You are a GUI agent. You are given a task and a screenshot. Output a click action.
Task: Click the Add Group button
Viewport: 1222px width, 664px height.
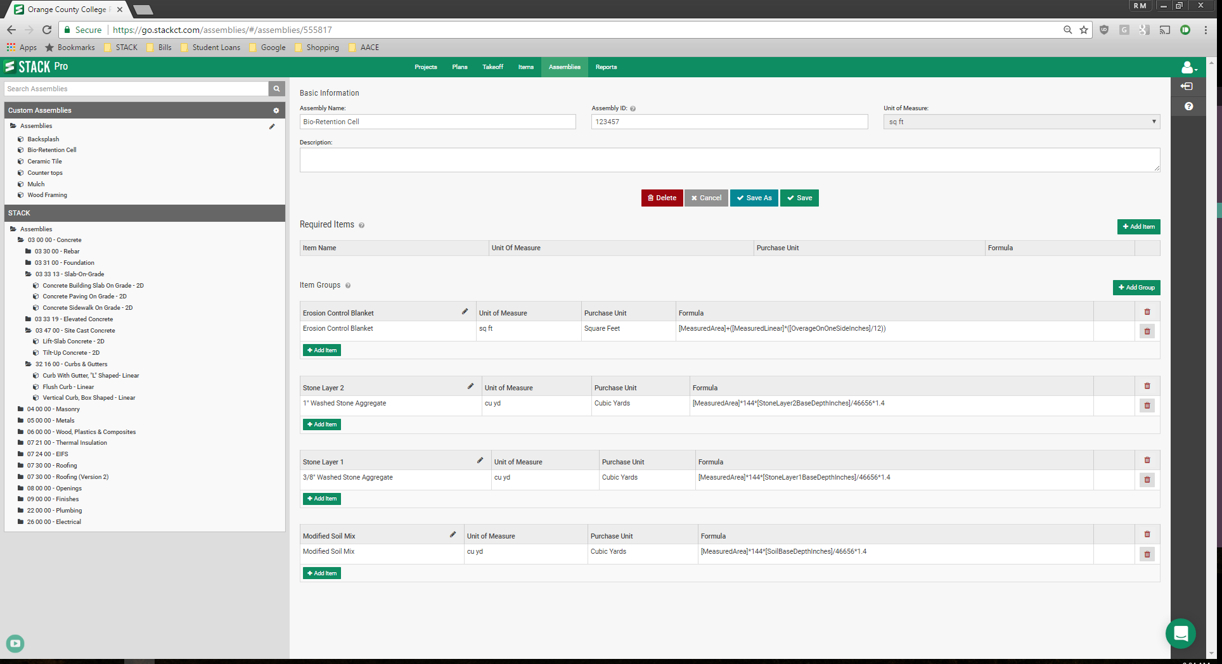coord(1136,288)
